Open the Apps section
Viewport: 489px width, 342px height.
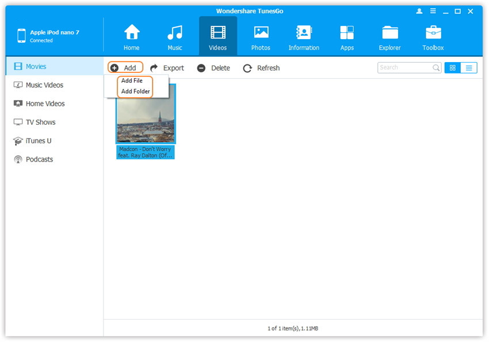[x=347, y=37]
